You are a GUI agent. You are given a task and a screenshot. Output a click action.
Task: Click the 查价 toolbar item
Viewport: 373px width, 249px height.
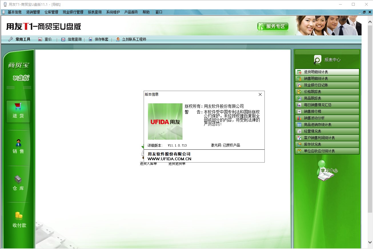[45, 39]
